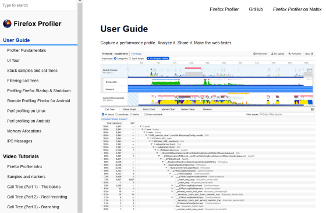Open Memory Allocations page
Viewport: 326px width, 213px height.
pyautogui.click(x=24, y=131)
